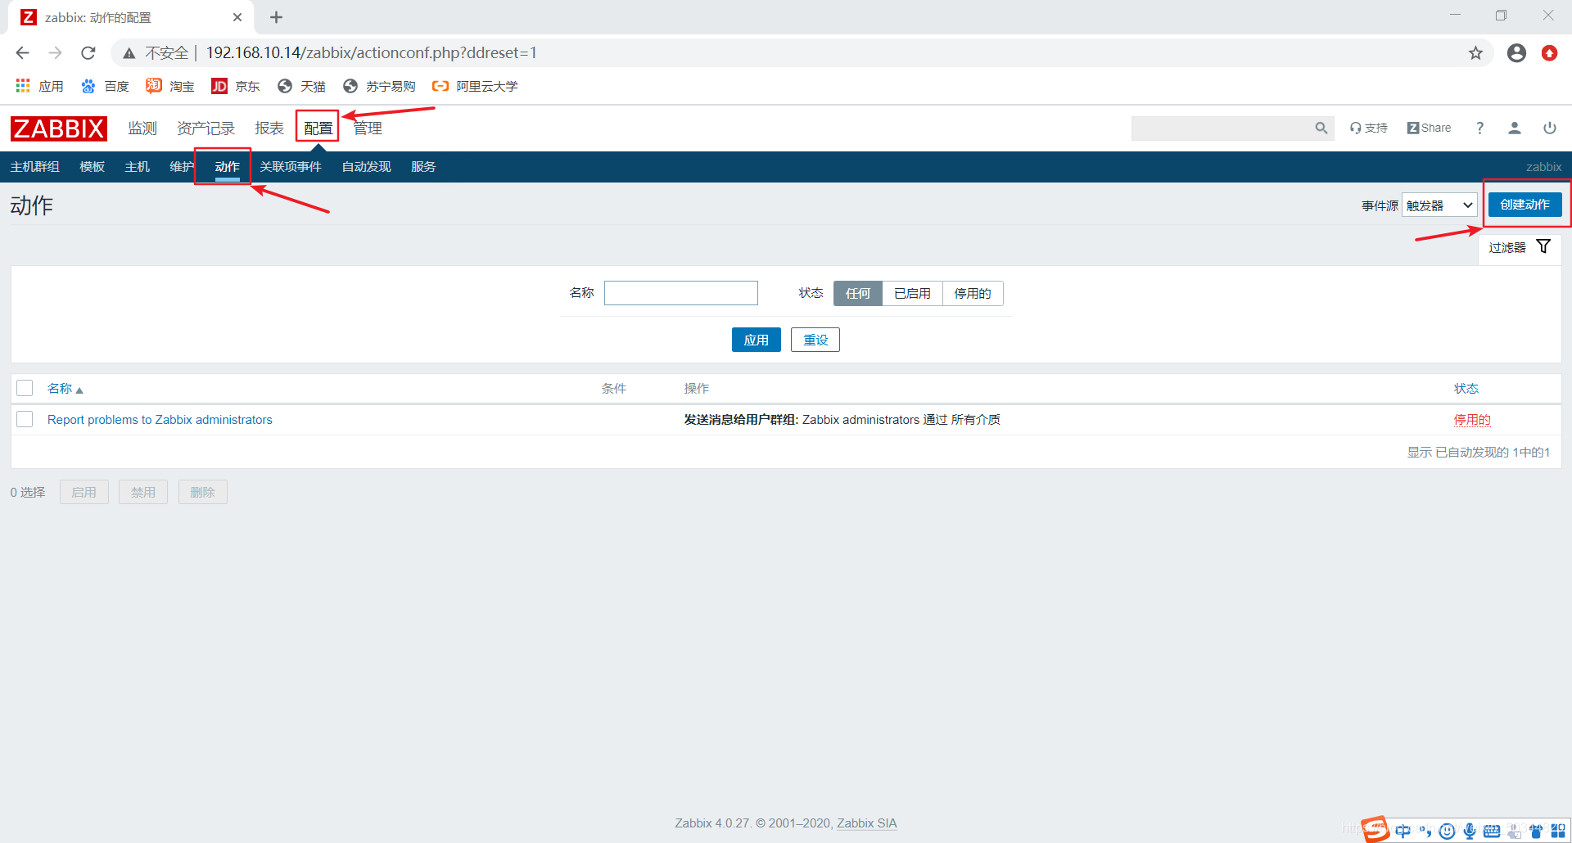Screen dimensions: 1572x843
Task: Click the blue 应用 (Apply) filter button
Action: [756, 340]
